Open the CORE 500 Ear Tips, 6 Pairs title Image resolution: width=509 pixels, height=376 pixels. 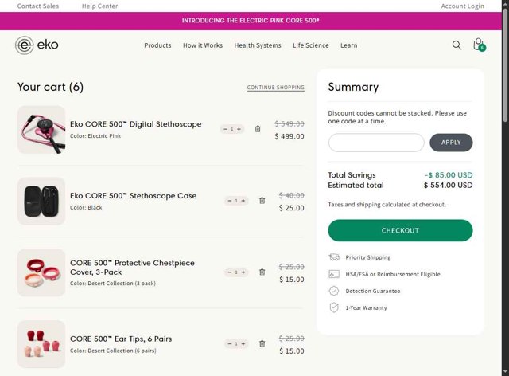121,339
